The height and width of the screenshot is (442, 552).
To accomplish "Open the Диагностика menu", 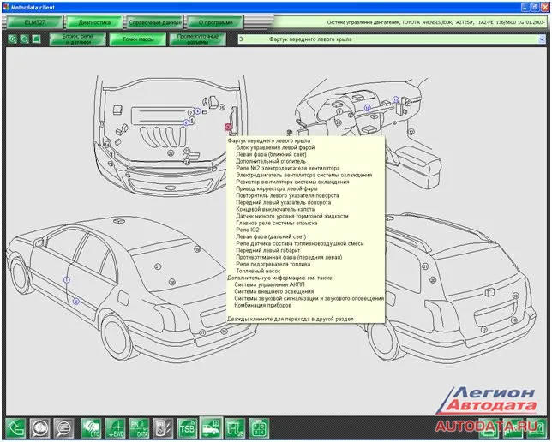I will click(94, 22).
